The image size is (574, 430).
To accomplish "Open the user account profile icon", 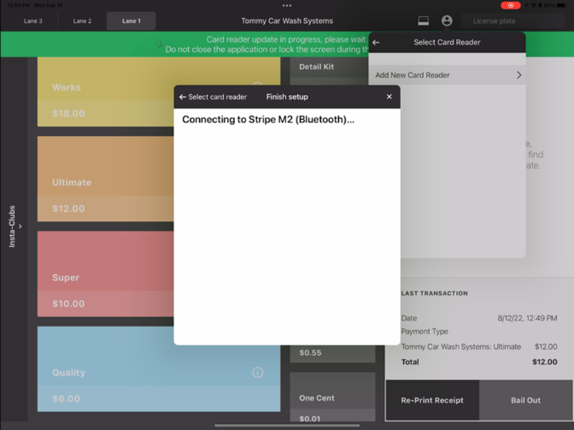I will point(447,21).
